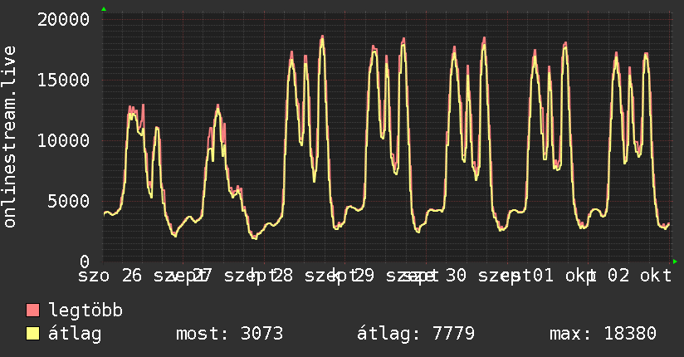This screenshot has width=684, height=357.
Task: Click the 02 okt date label
Action: (x=640, y=276)
